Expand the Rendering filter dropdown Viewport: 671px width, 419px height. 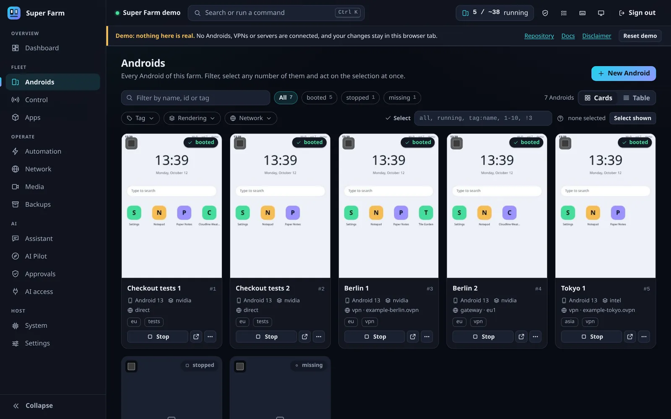tap(192, 118)
